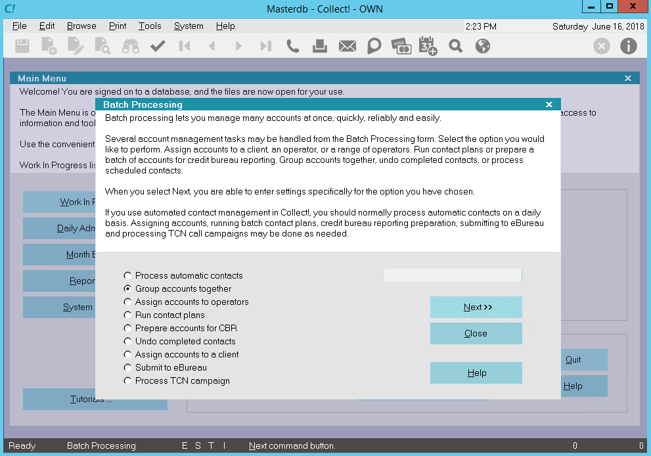Click the Quit button in Main Menu
651x456 pixels.
584,359
